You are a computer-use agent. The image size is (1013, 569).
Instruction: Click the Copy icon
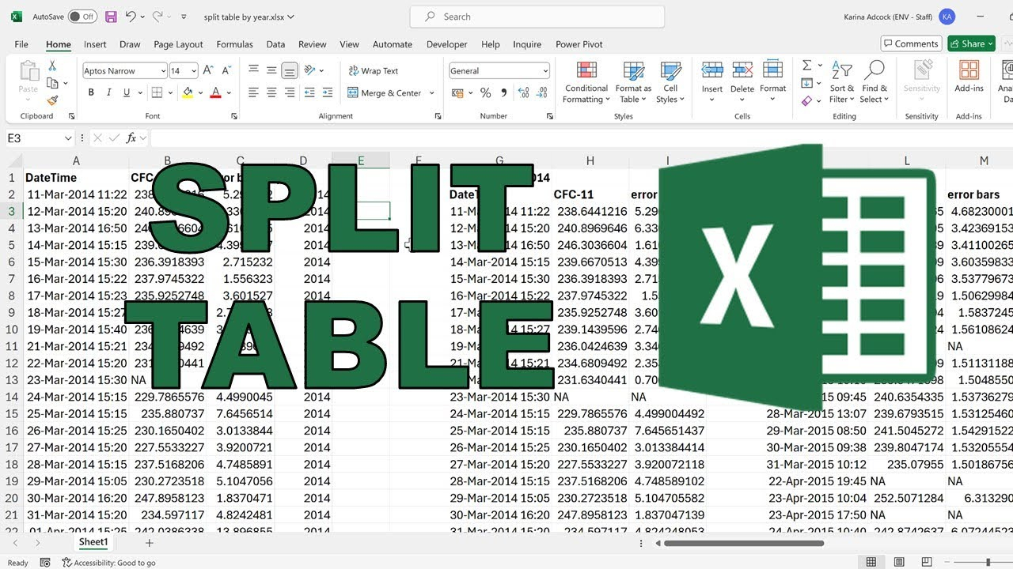(51, 83)
